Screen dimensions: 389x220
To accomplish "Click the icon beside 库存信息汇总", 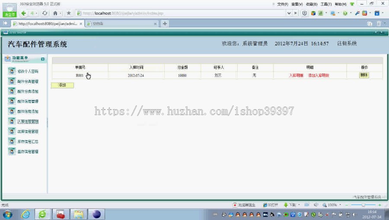I will tap(12, 142).
